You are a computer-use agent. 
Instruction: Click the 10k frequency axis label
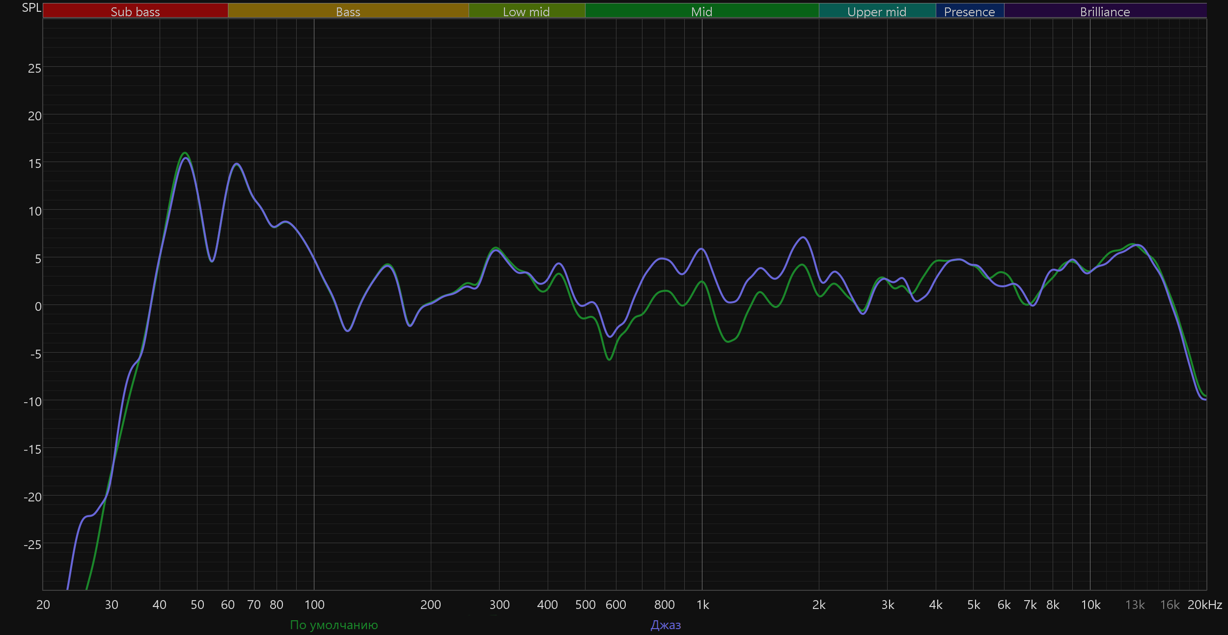click(x=1090, y=605)
